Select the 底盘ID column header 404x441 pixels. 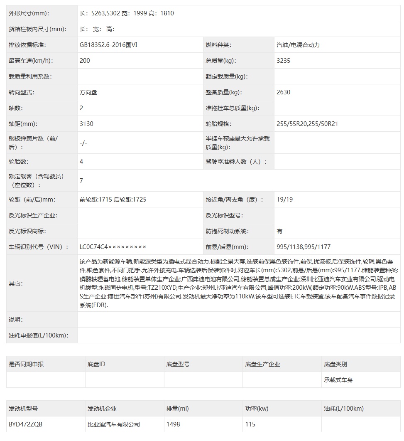click(x=96, y=364)
